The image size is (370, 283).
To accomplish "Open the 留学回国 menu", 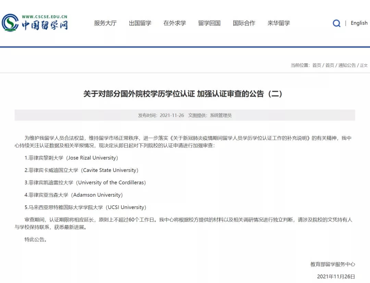I will (x=209, y=23).
